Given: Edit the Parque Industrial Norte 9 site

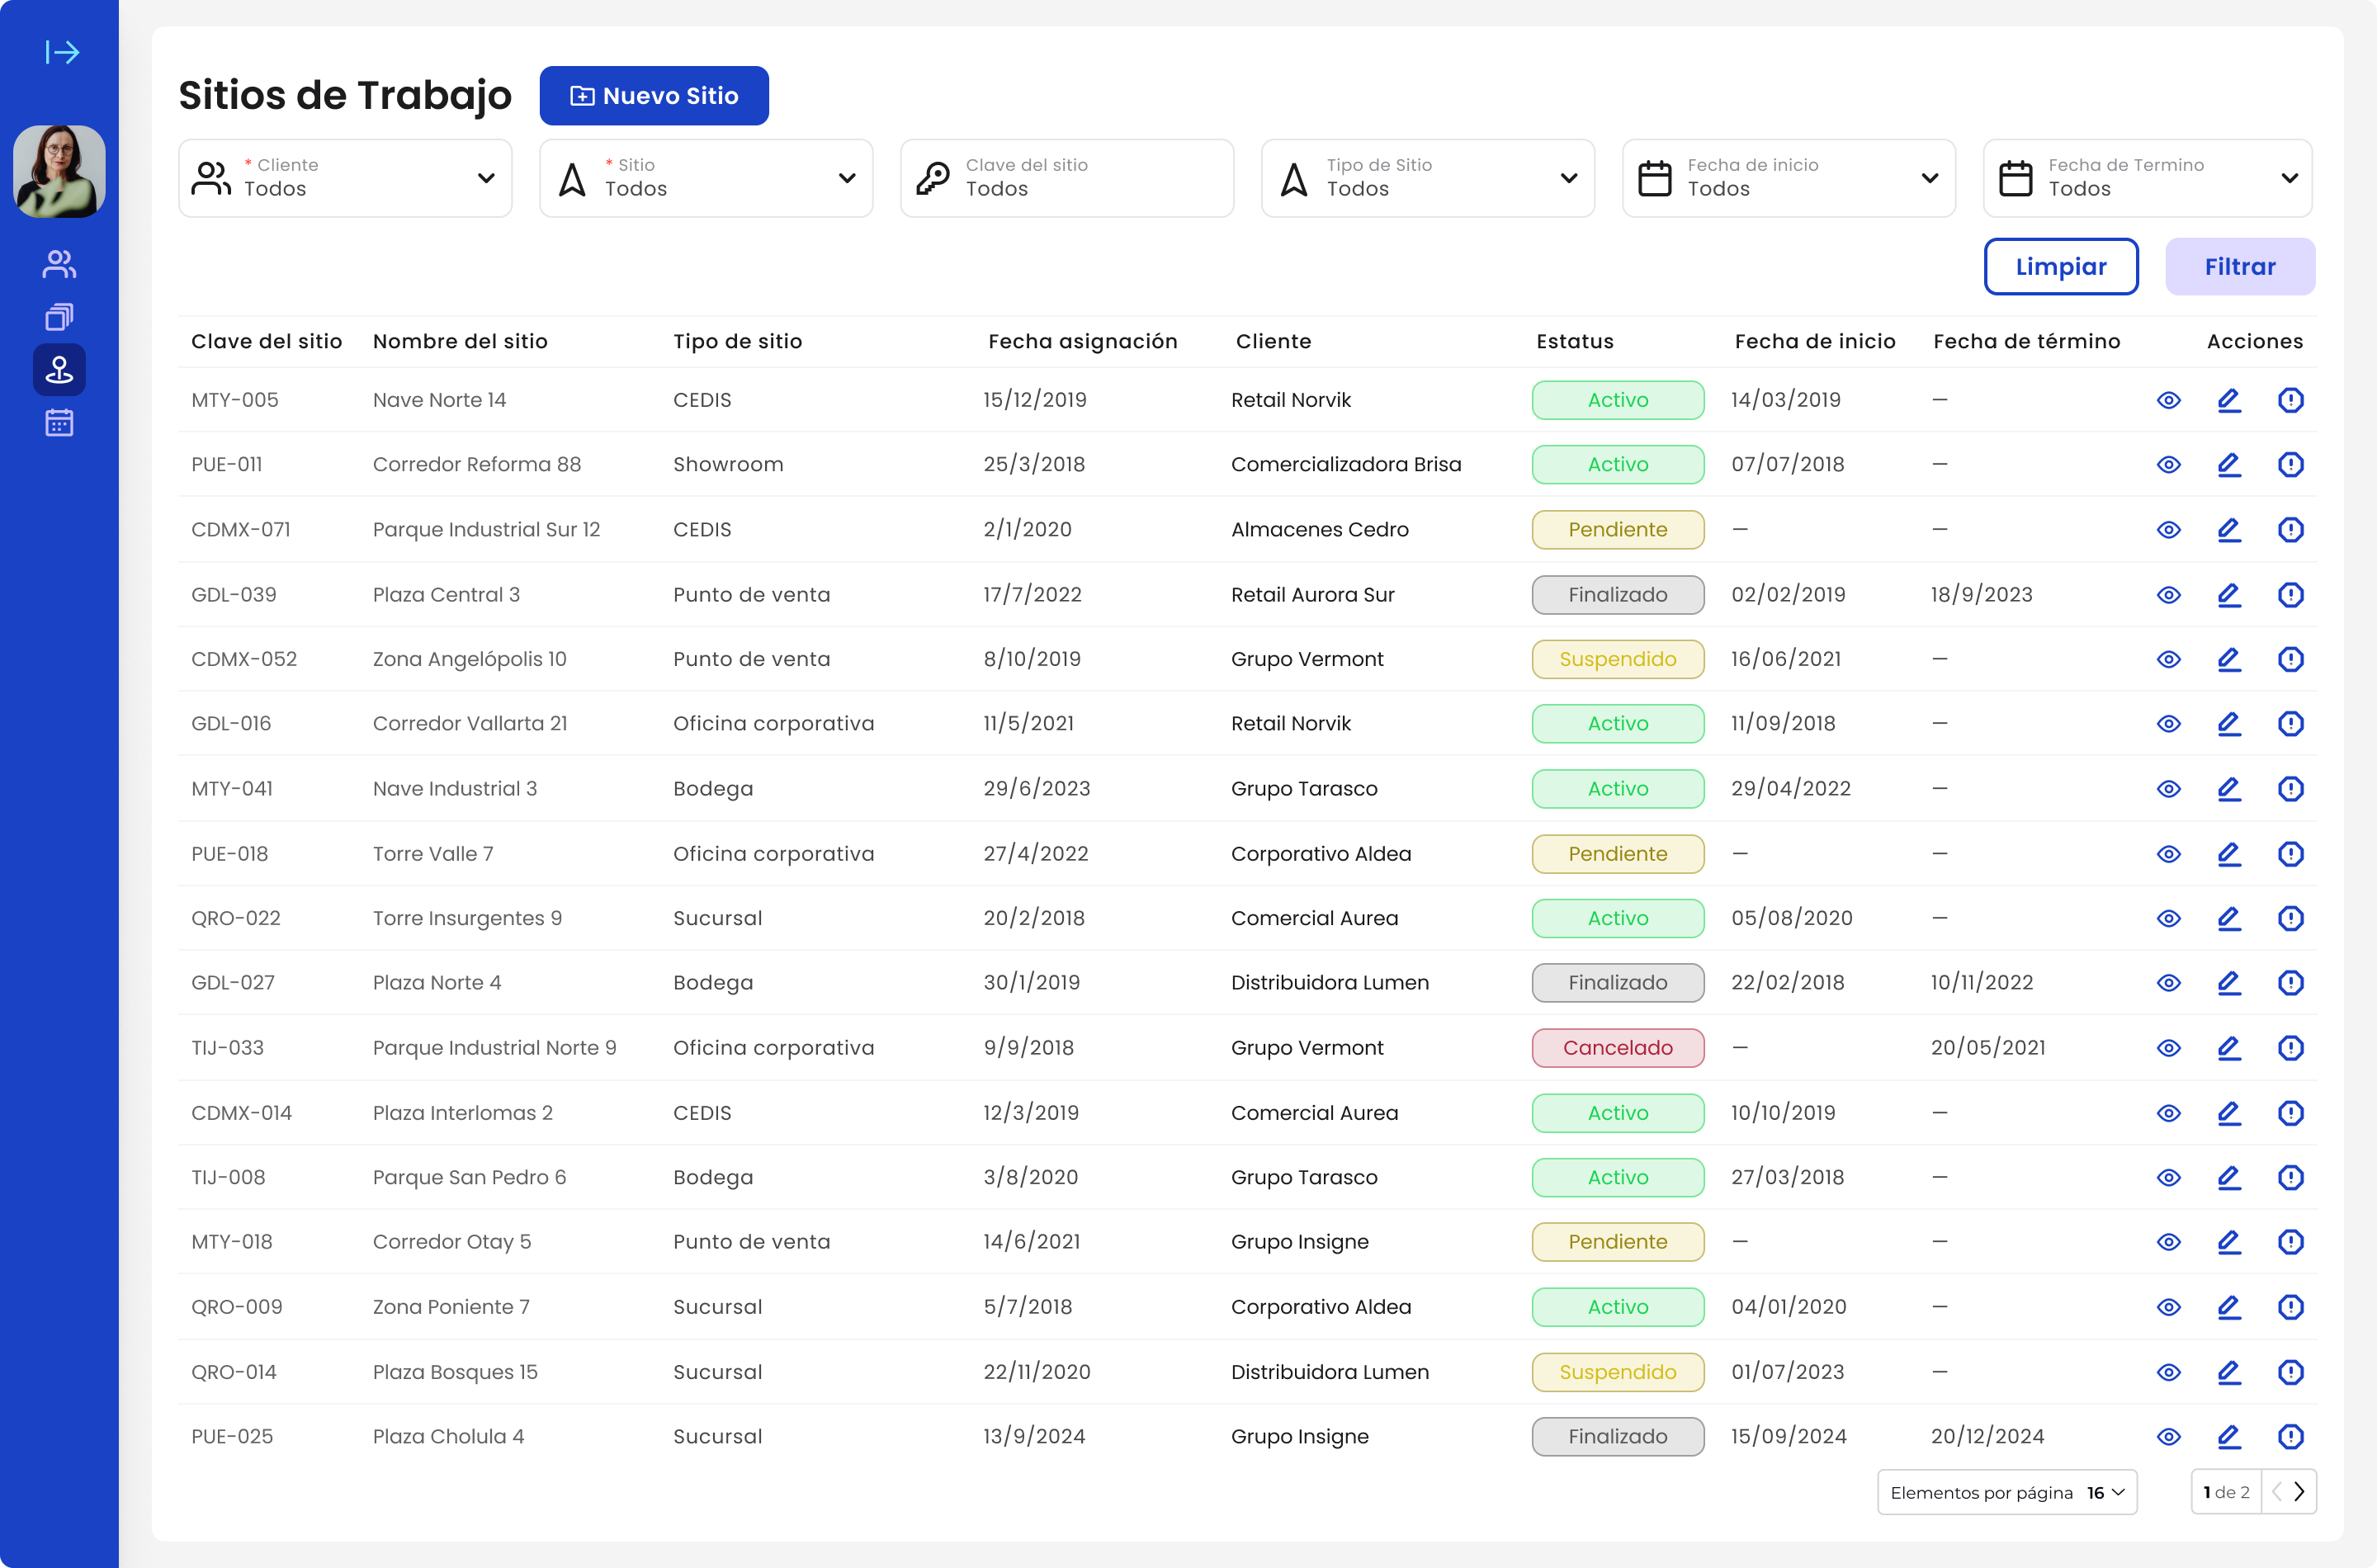Looking at the screenshot, I should pyautogui.click(x=2229, y=1048).
